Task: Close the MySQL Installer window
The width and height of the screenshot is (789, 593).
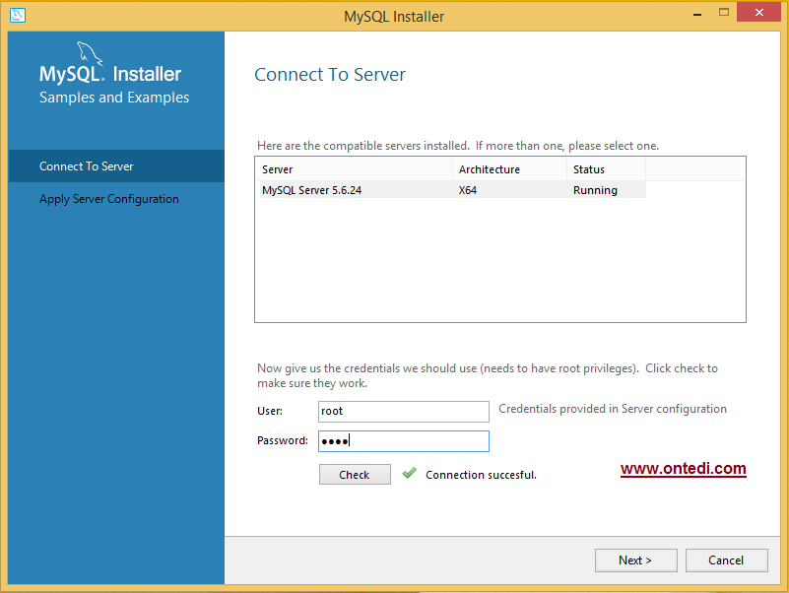Action: click(x=758, y=12)
